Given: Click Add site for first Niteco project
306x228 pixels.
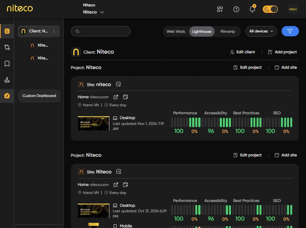Looking at the screenshot, I should coord(286,67).
